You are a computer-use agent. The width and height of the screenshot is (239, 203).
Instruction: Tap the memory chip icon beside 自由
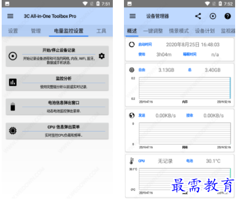coord(132,70)
